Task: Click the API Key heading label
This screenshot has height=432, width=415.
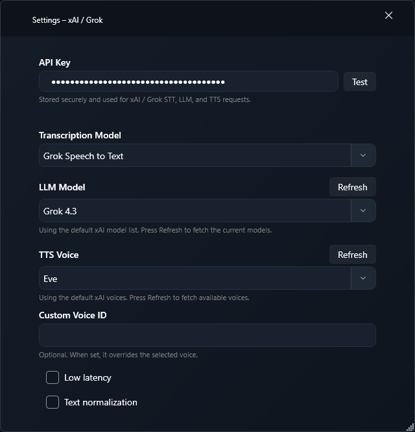Action: [54, 62]
